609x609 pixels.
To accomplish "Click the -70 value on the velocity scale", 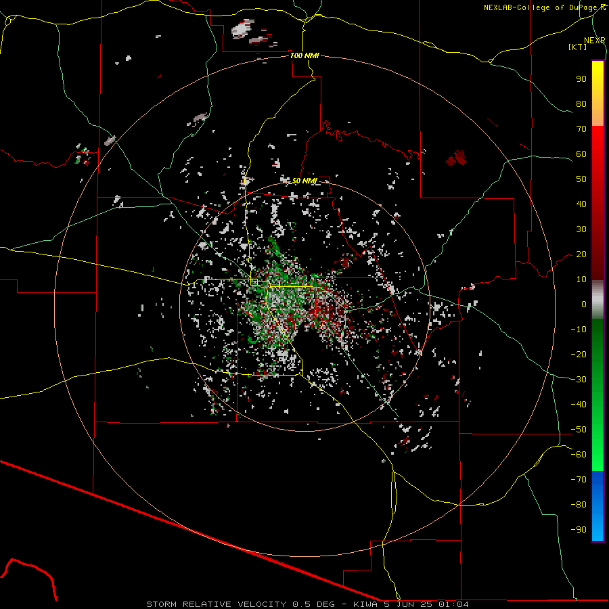I will (x=579, y=480).
